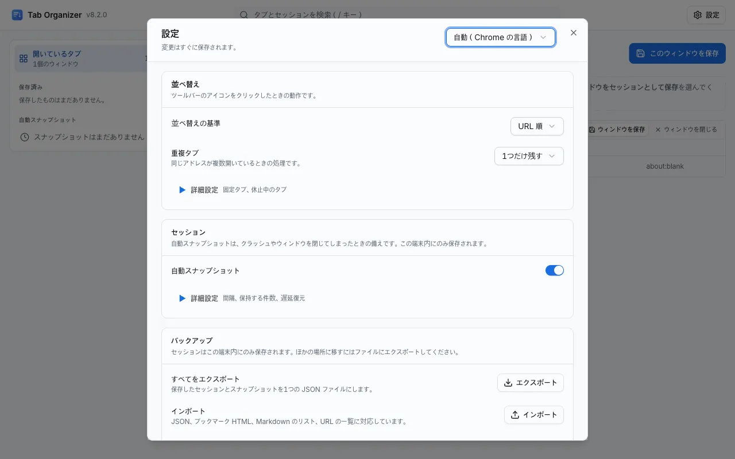Image resolution: width=735 pixels, height=459 pixels.
Task: Expand 詳細設定 for 固定タブ、休止中のタブ
Action: coord(232,190)
